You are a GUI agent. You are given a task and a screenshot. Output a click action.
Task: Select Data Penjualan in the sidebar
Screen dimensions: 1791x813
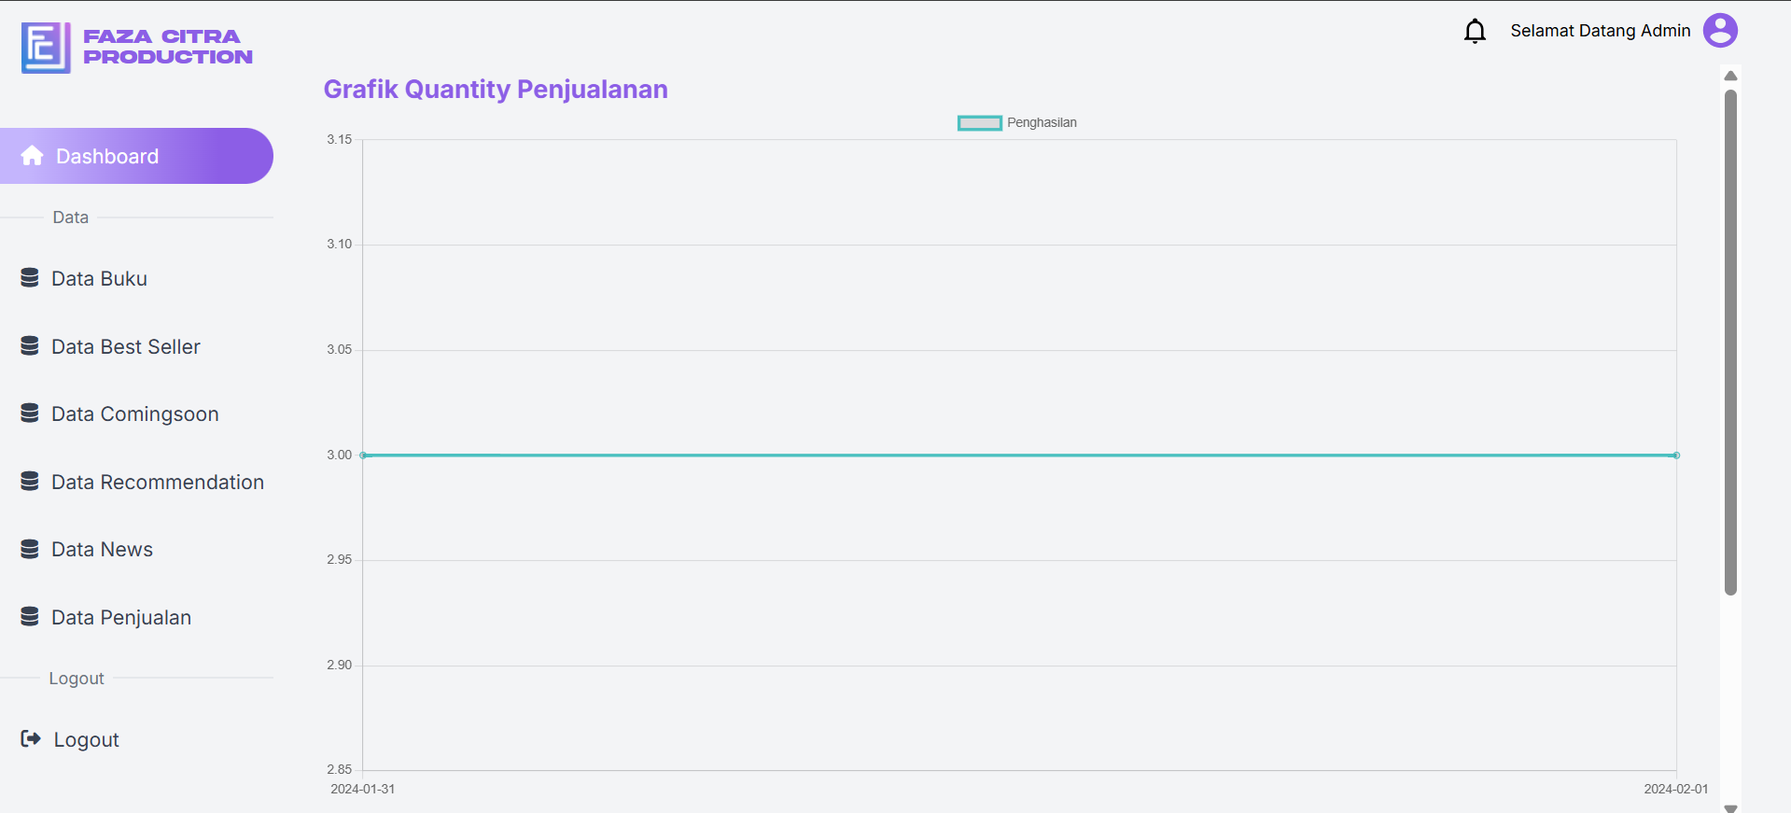click(121, 617)
